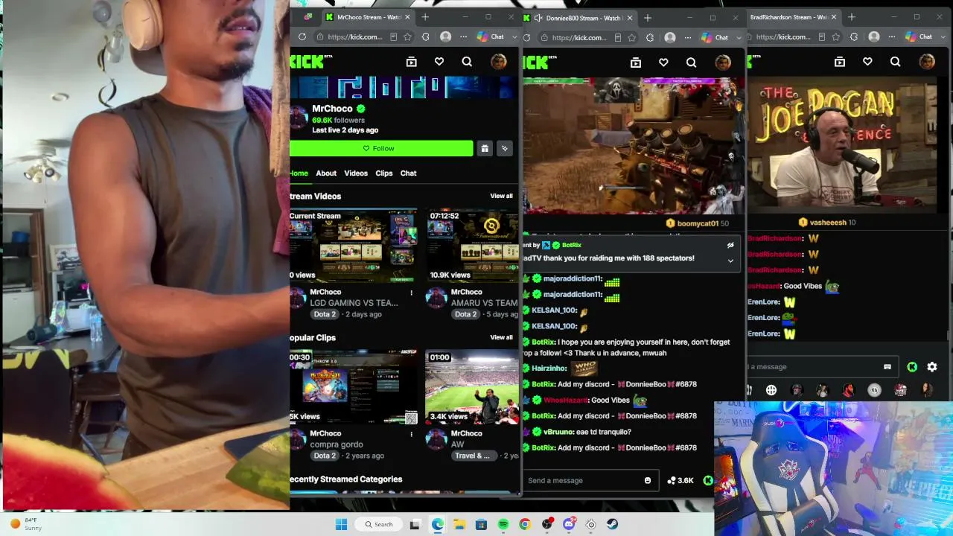Open Steam from the taskbar
Screen dimensions: 953x536
[613, 524]
